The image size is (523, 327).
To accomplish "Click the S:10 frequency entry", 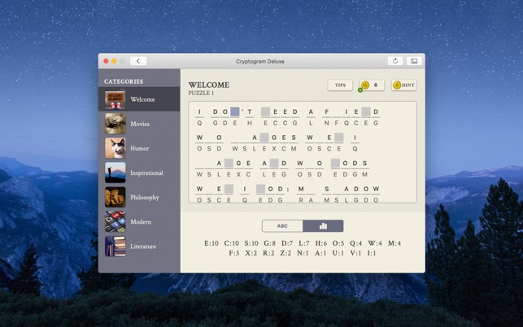I will pos(251,243).
